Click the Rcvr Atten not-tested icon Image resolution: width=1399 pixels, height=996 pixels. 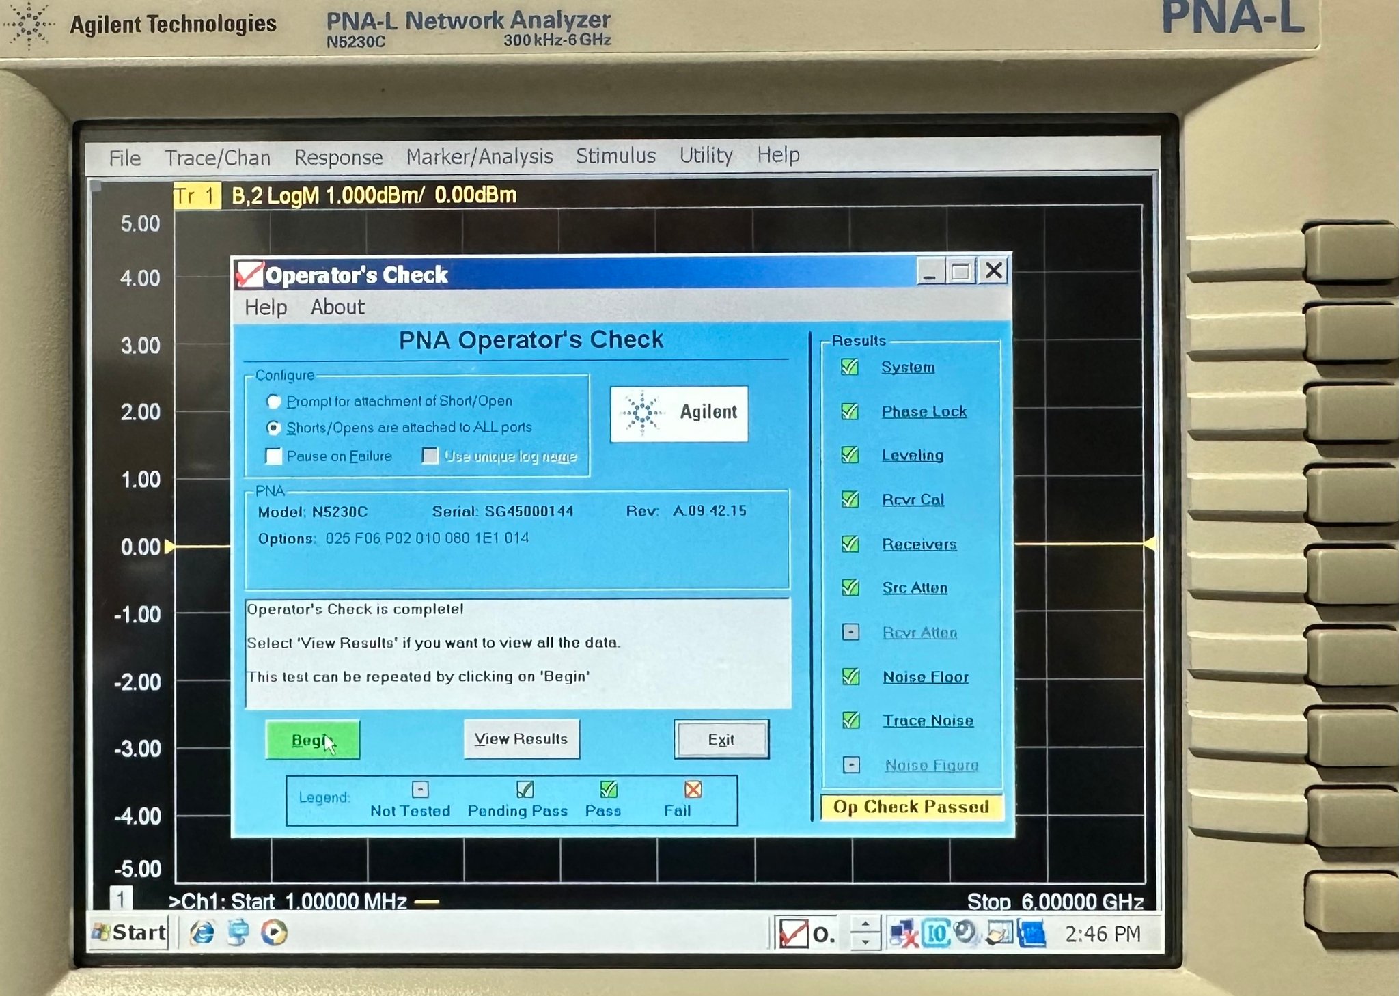(850, 632)
